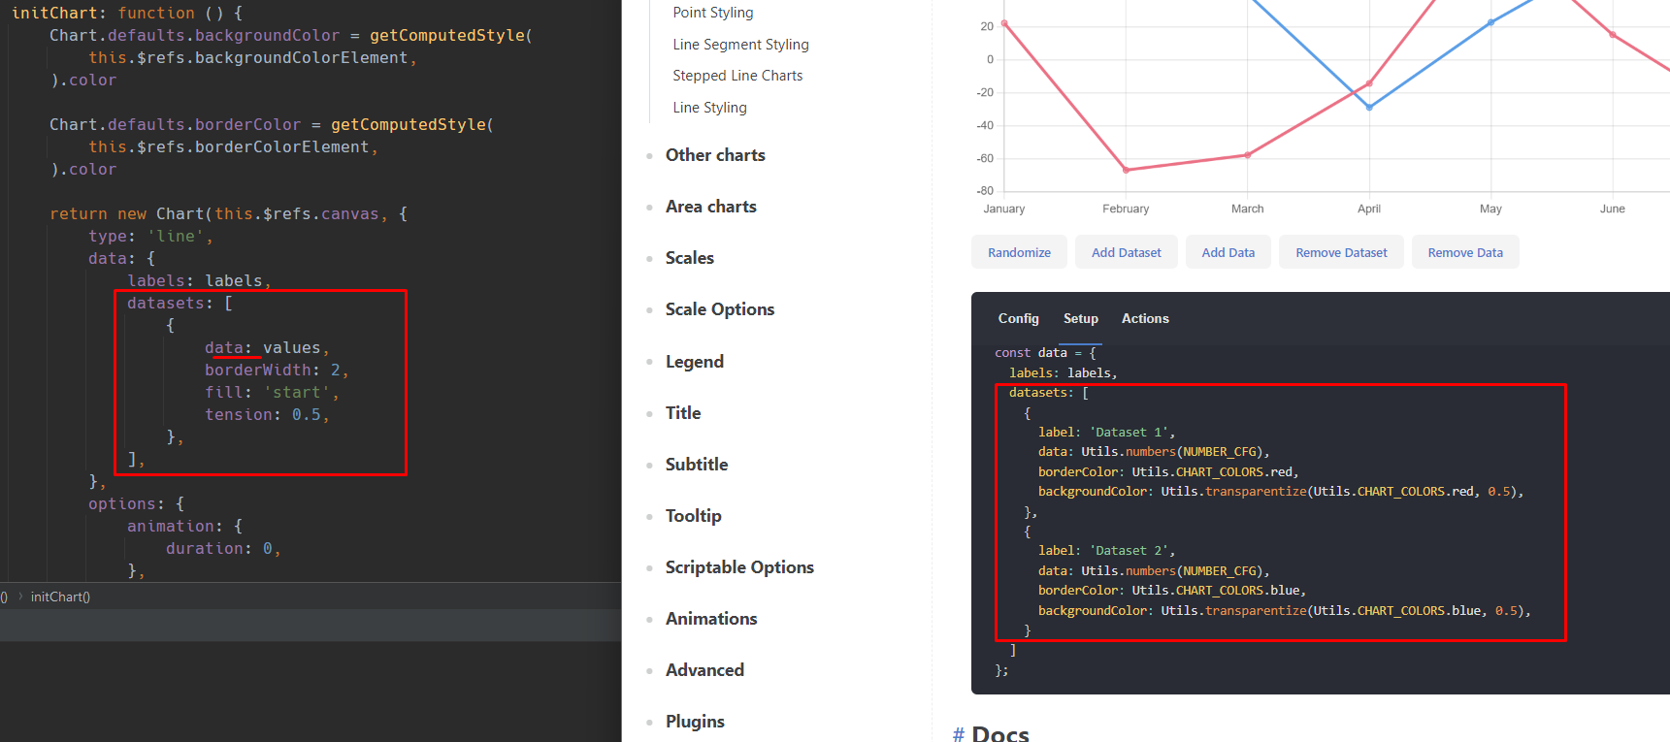Expand the Legend section
This screenshot has width=1670, height=742.
coord(695,362)
